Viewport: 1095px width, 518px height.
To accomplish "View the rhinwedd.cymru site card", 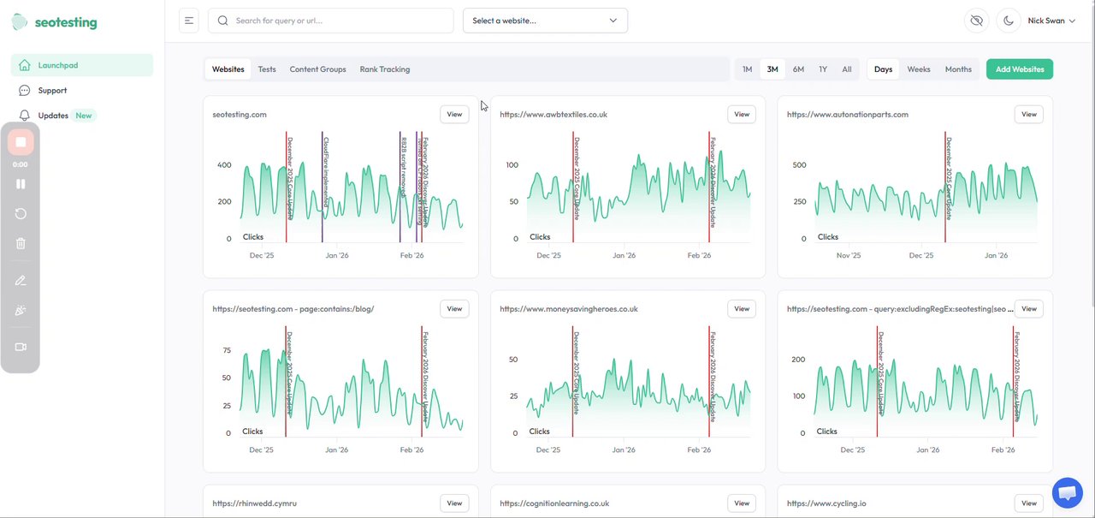I will (454, 503).
